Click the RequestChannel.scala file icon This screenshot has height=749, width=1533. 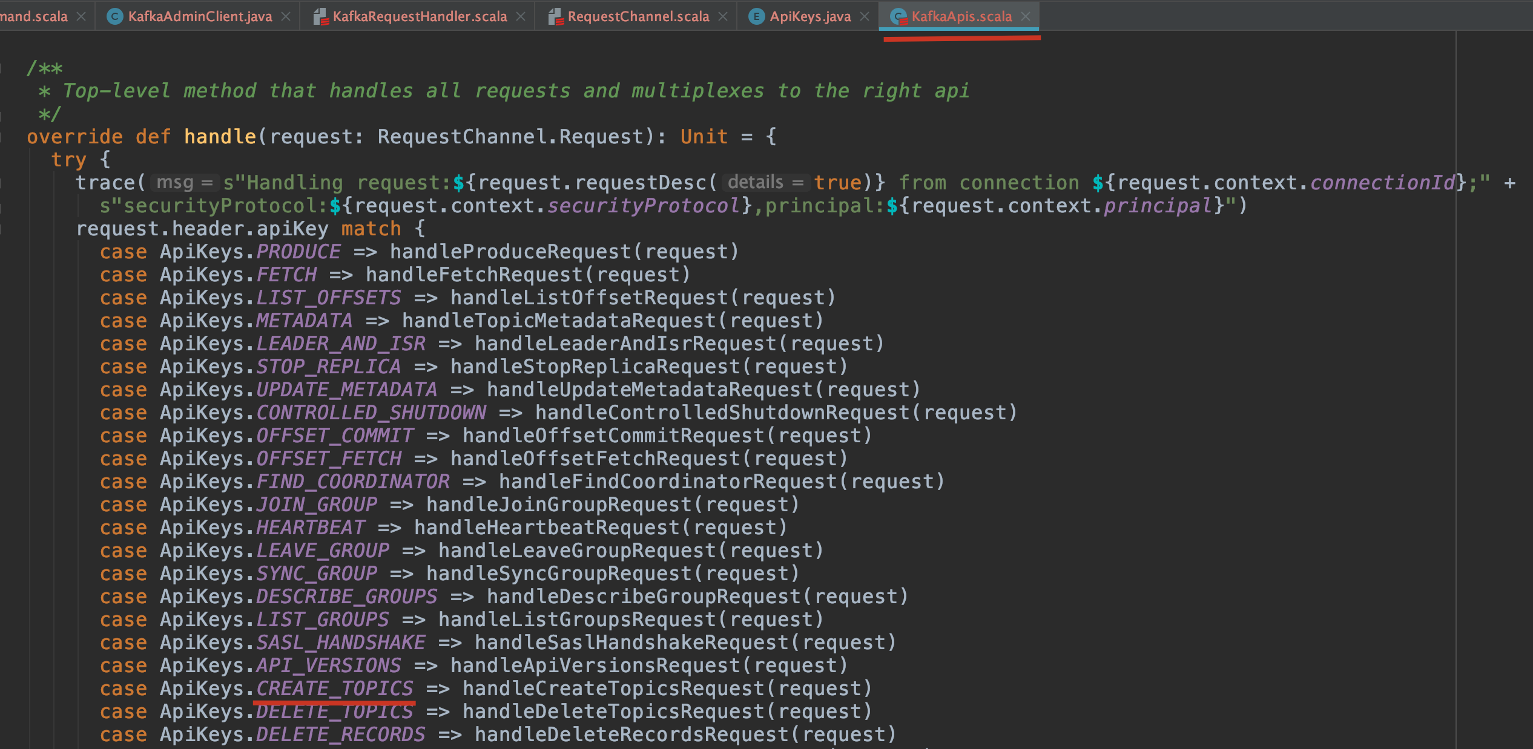click(x=555, y=17)
